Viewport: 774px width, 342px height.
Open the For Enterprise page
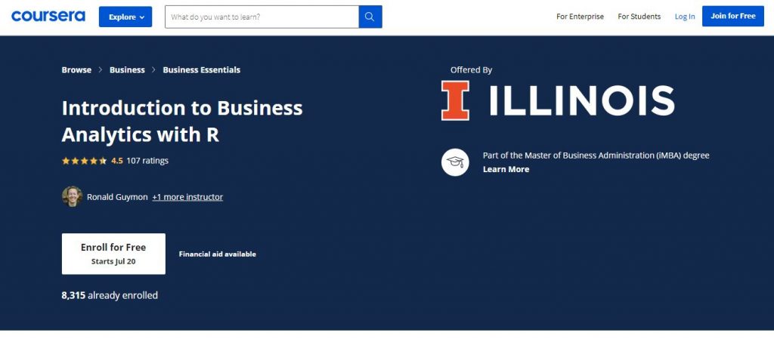tap(580, 17)
